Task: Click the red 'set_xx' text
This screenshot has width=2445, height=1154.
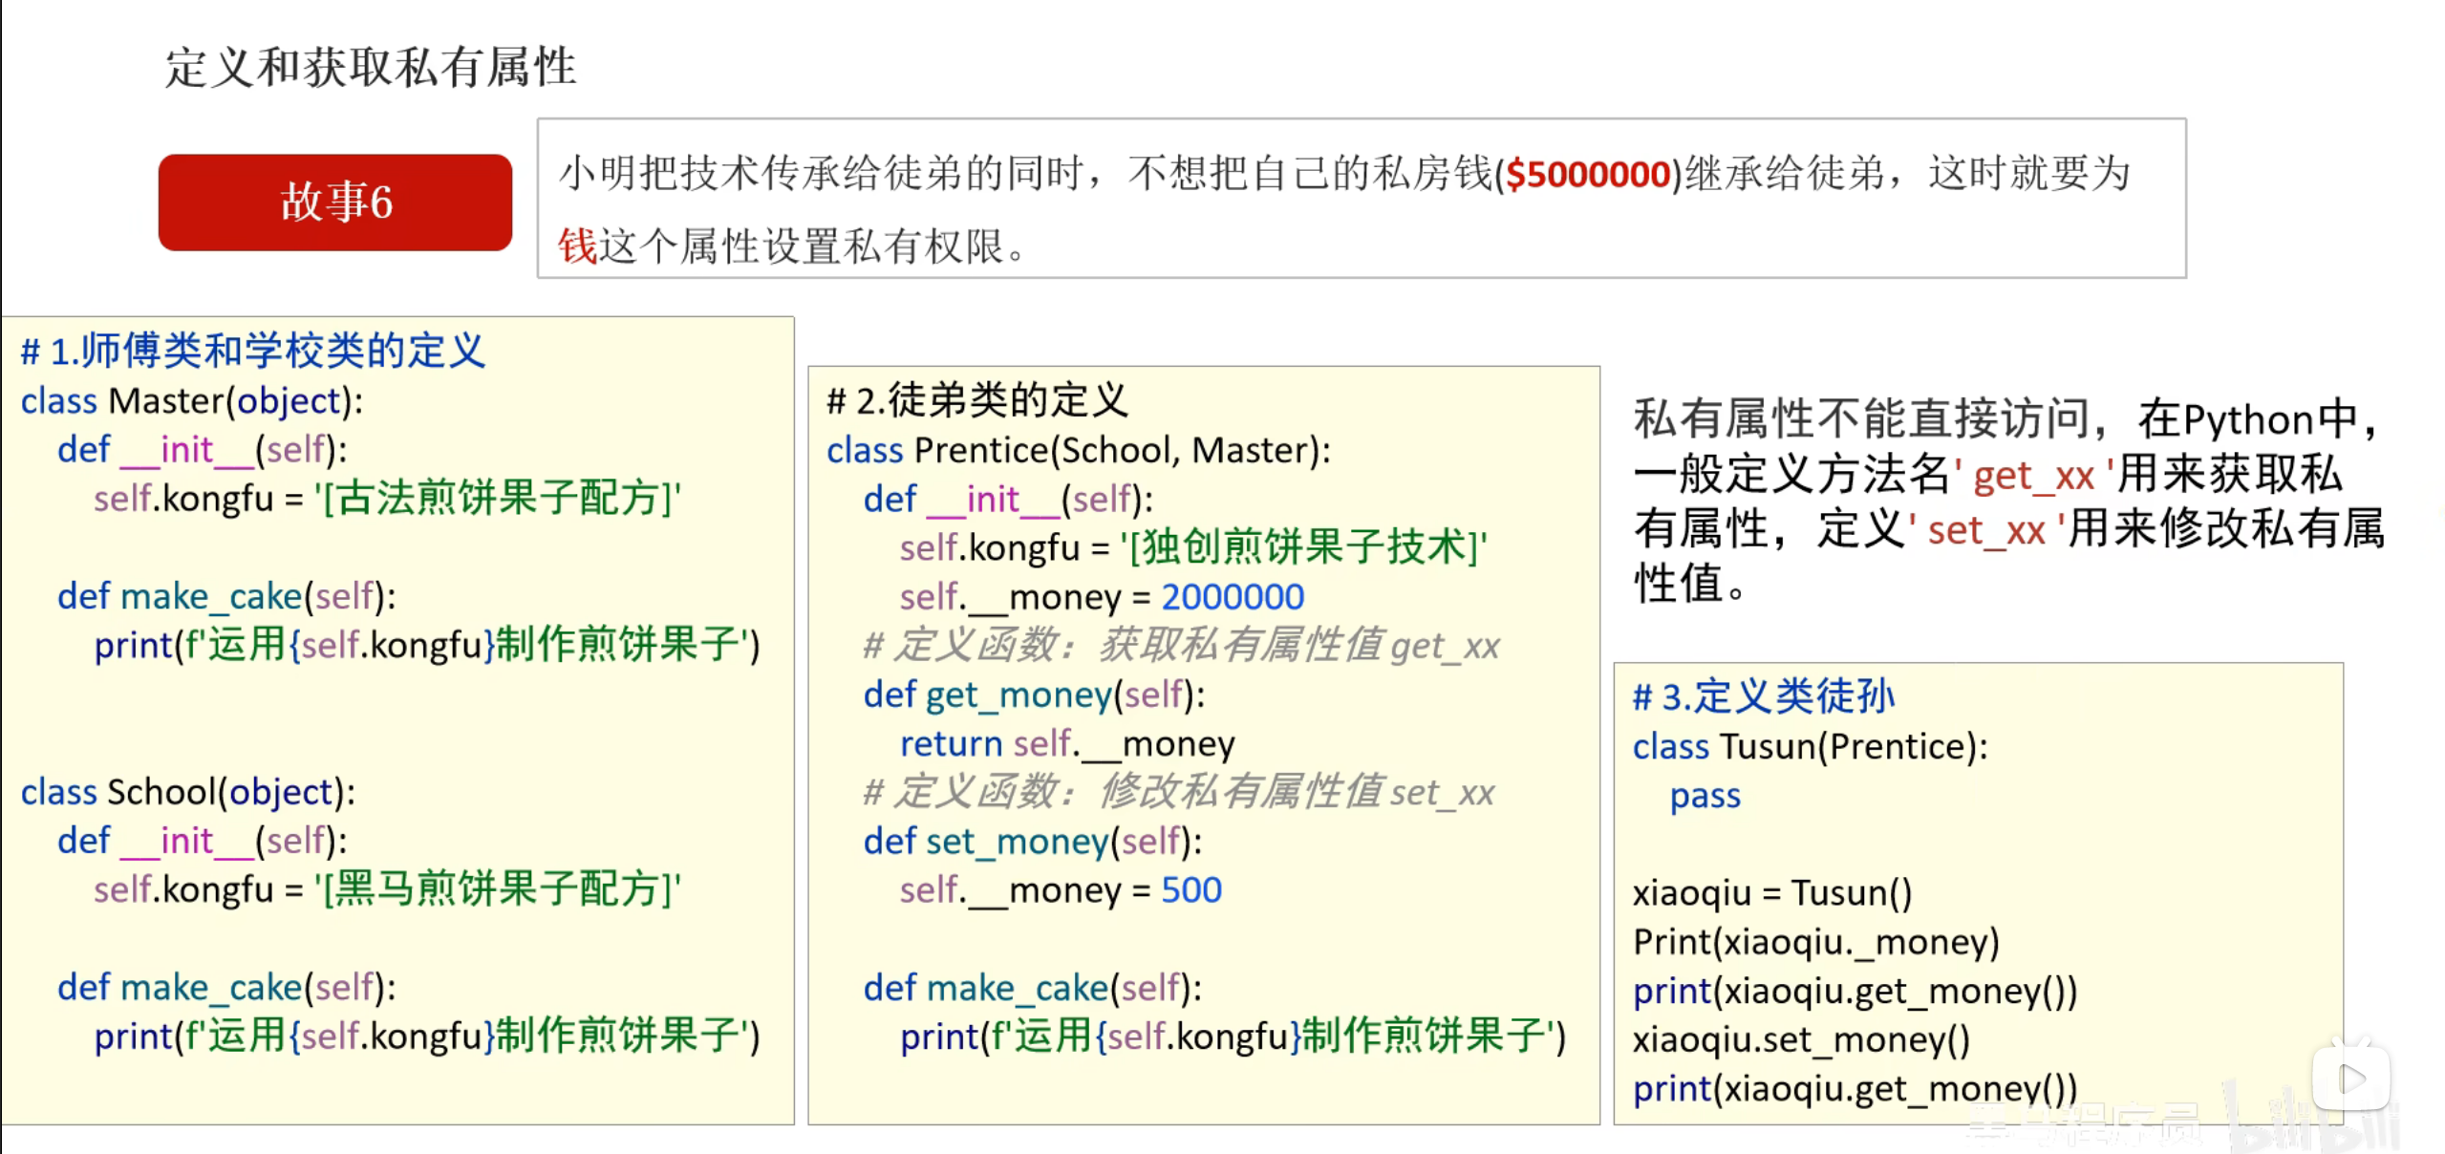Action: point(1985,530)
